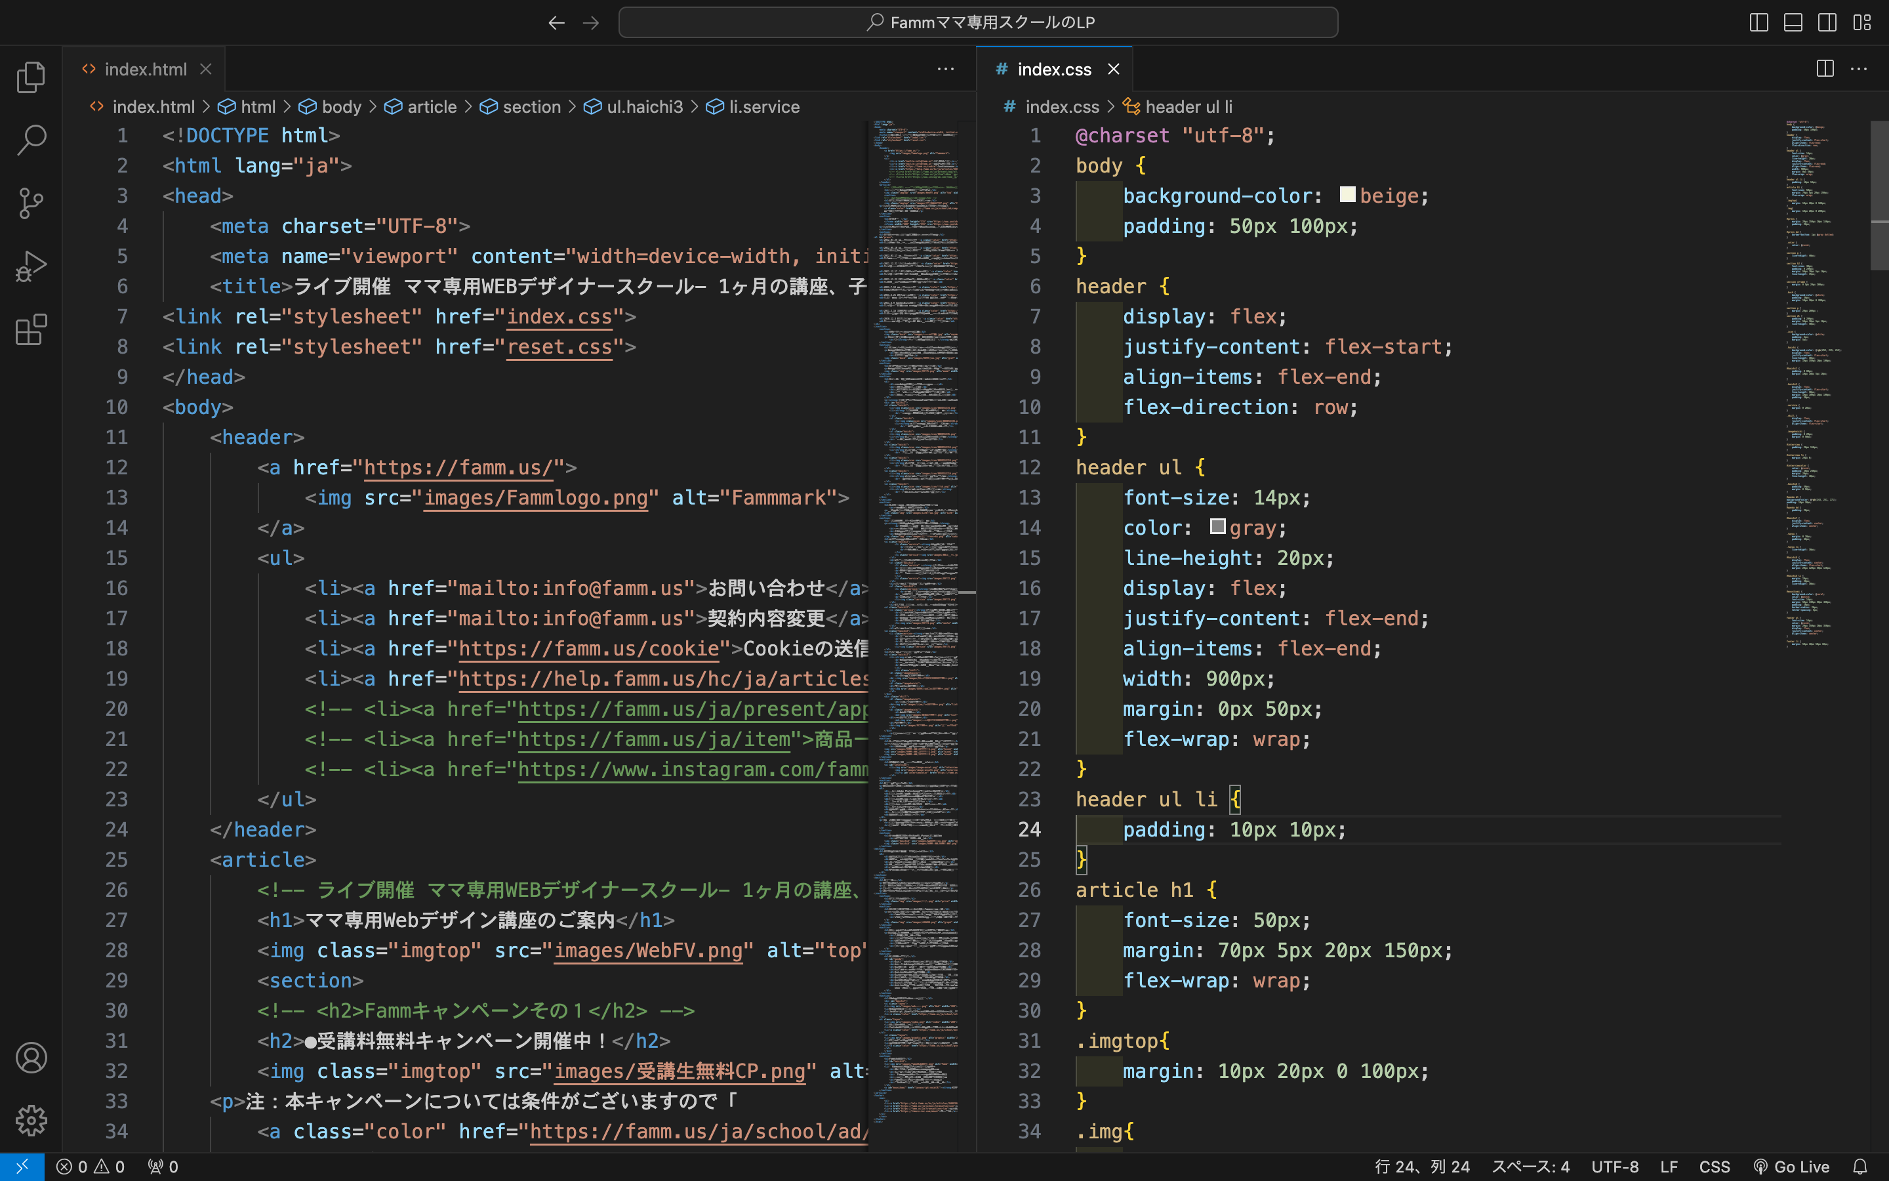1889x1181 pixels.
Task: Open the beige color swatch picker
Action: (x=1347, y=194)
